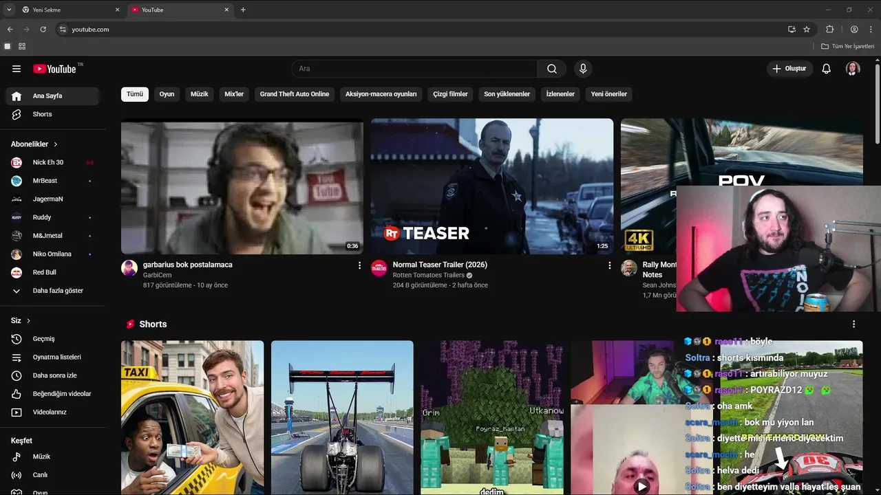Click the Ara search input field
This screenshot has height=495, width=881.
[415, 69]
